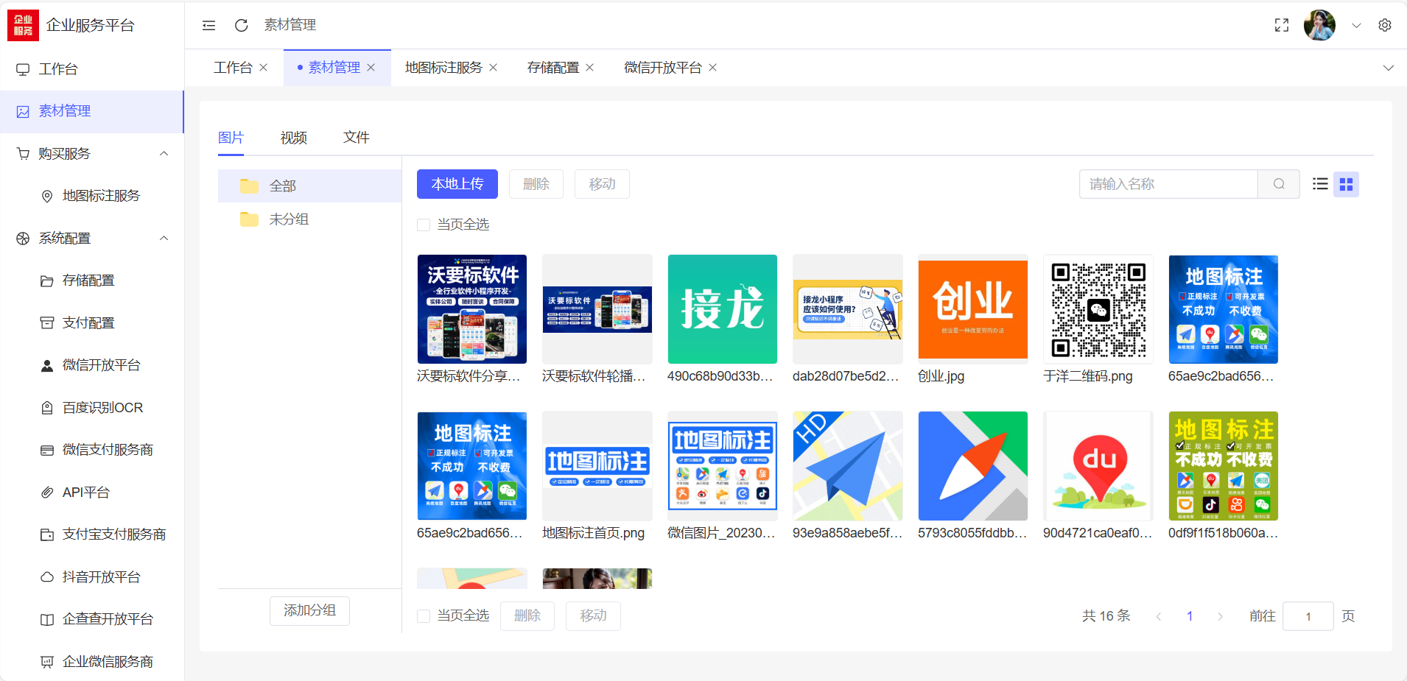Image resolution: width=1407 pixels, height=681 pixels.
Task: Click the 微信开放平台 user icon in sidebar
Action: (47, 365)
